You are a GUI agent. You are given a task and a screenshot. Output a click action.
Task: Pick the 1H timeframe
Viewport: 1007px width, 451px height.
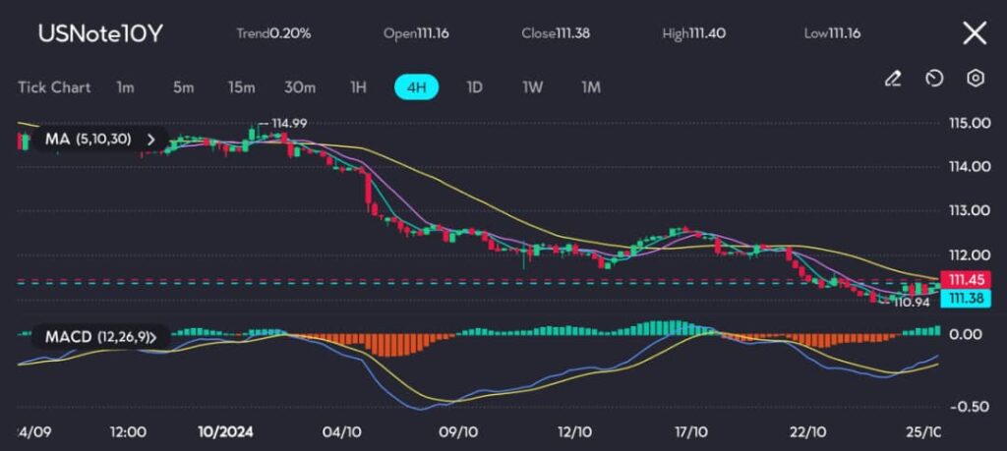point(358,87)
